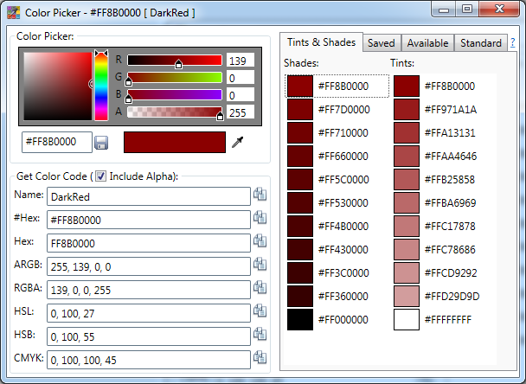Viewport: 526px width, 384px height.
Task: Copy the RGBA value to clipboard
Action: 260,289
